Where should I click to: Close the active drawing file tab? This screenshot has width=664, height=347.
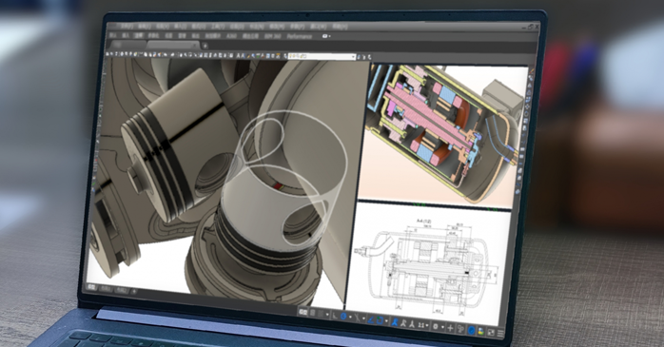(194, 45)
